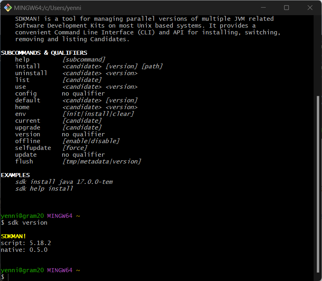Screen dimensions: 322x281
Task: Click the 'uninstall' subcommand text
Action: click(x=31, y=73)
